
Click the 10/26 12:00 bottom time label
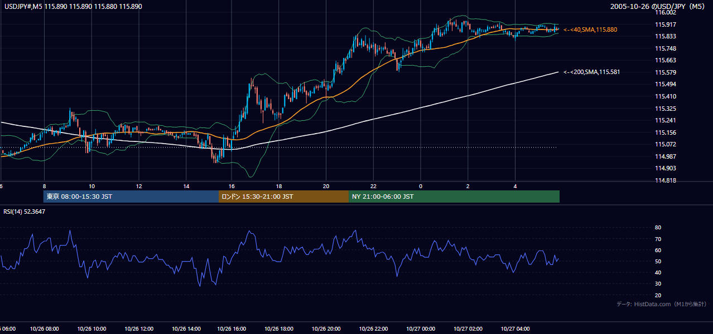139,329
